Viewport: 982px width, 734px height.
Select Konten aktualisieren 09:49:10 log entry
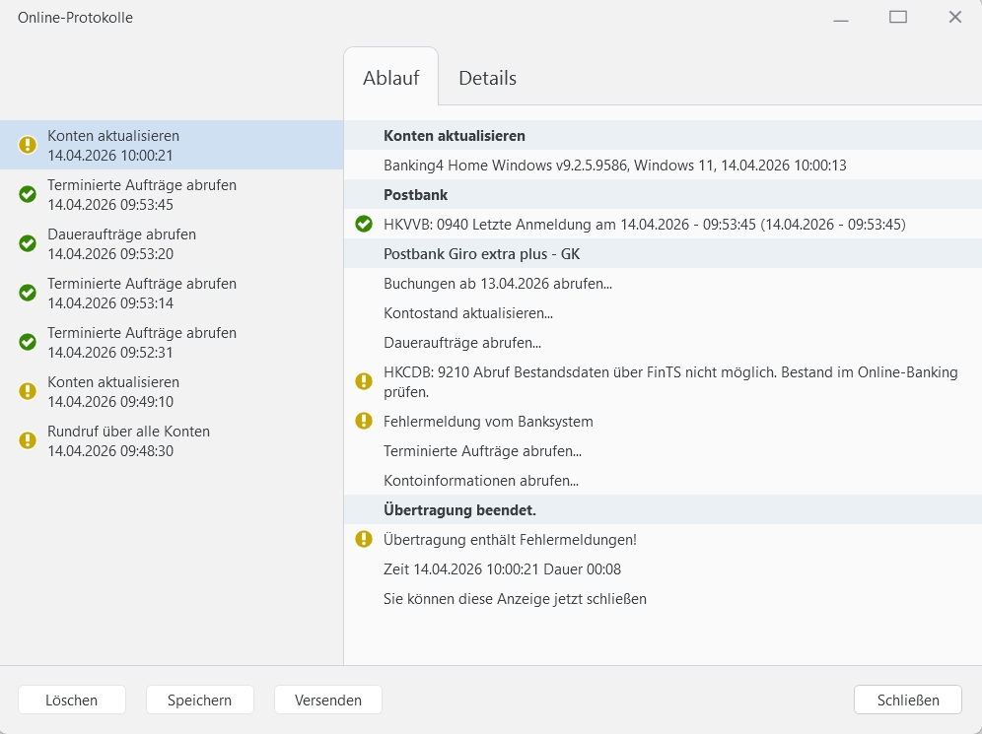tap(113, 391)
